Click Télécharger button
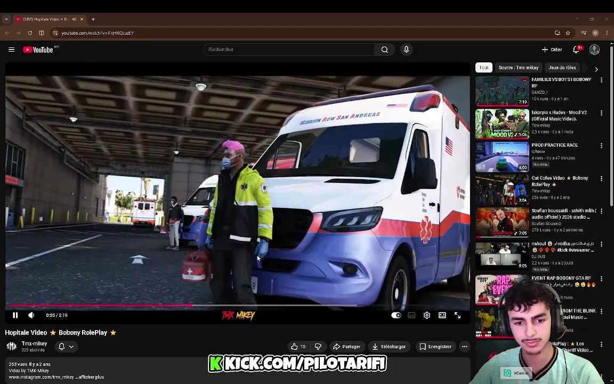The height and width of the screenshot is (384, 614). pyautogui.click(x=389, y=346)
